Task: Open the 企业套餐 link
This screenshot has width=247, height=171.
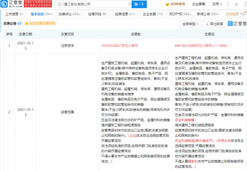Action: pyautogui.click(x=199, y=4)
